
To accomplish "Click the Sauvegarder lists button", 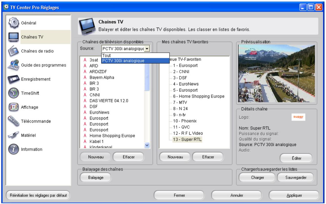I will [x=296, y=177].
